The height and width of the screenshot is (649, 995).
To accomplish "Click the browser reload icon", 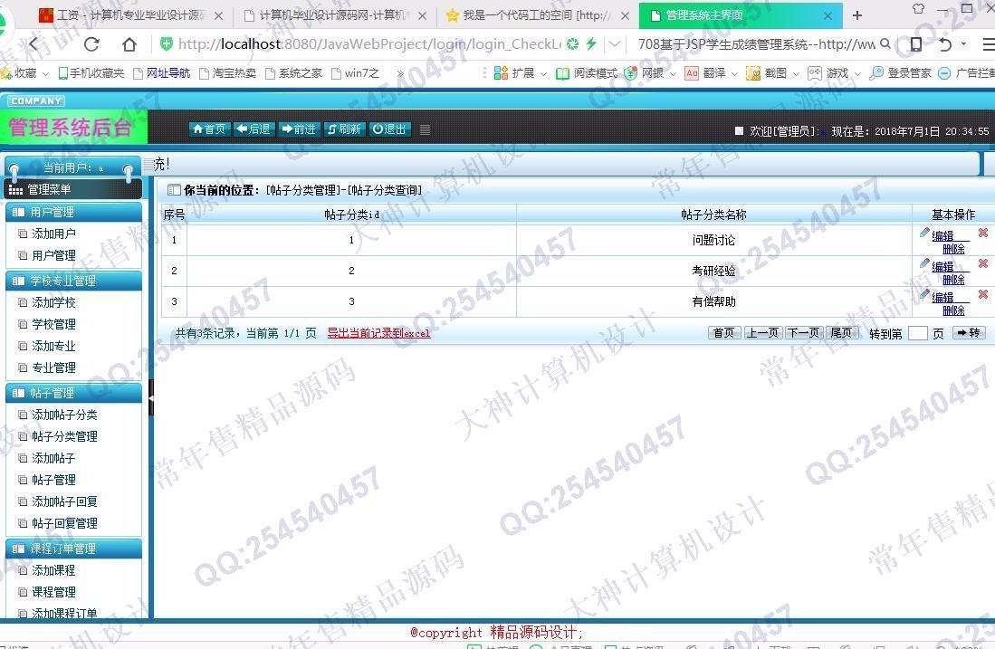I will click(x=91, y=44).
